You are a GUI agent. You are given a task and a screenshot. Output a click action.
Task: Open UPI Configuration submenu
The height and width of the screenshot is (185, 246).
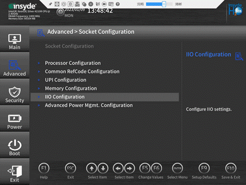[66, 80]
